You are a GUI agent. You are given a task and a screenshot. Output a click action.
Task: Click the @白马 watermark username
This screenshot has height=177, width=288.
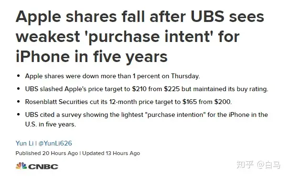268,165
